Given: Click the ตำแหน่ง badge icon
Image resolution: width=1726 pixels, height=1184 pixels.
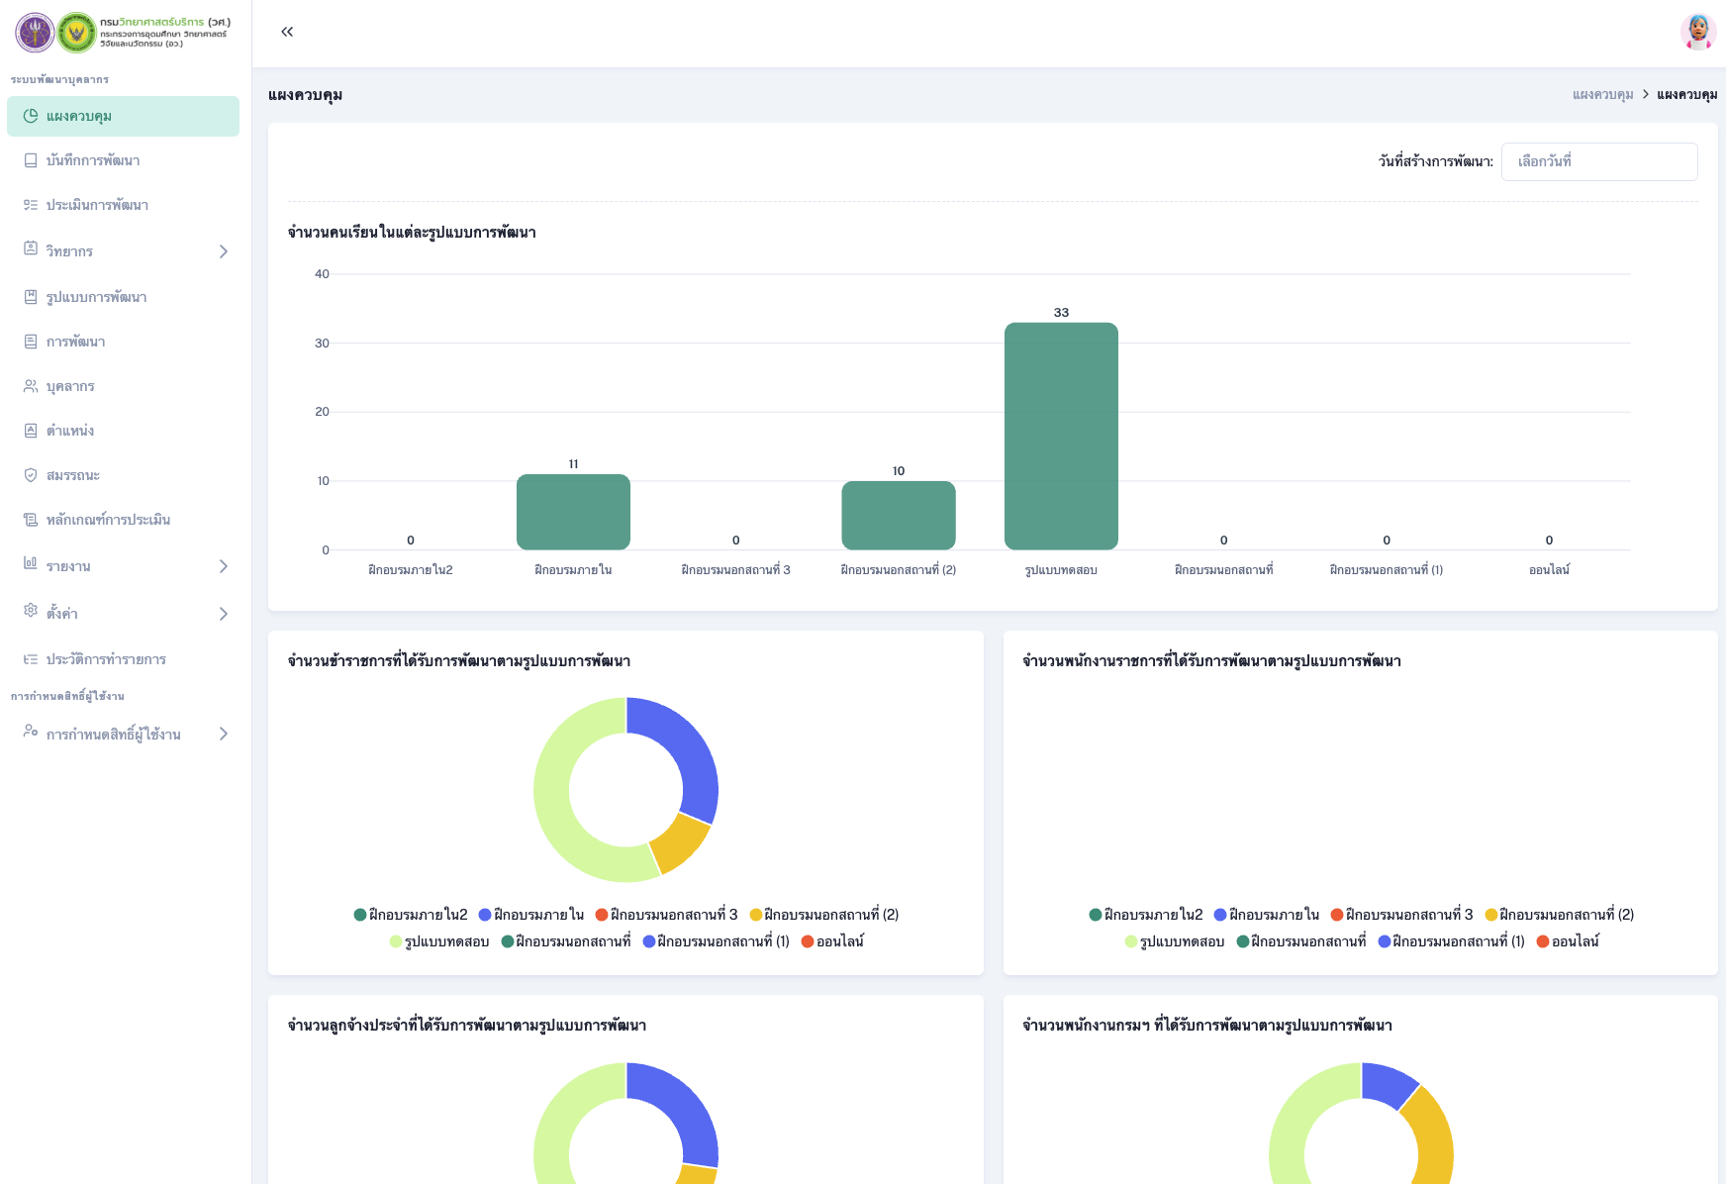Looking at the screenshot, I should coord(31,431).
